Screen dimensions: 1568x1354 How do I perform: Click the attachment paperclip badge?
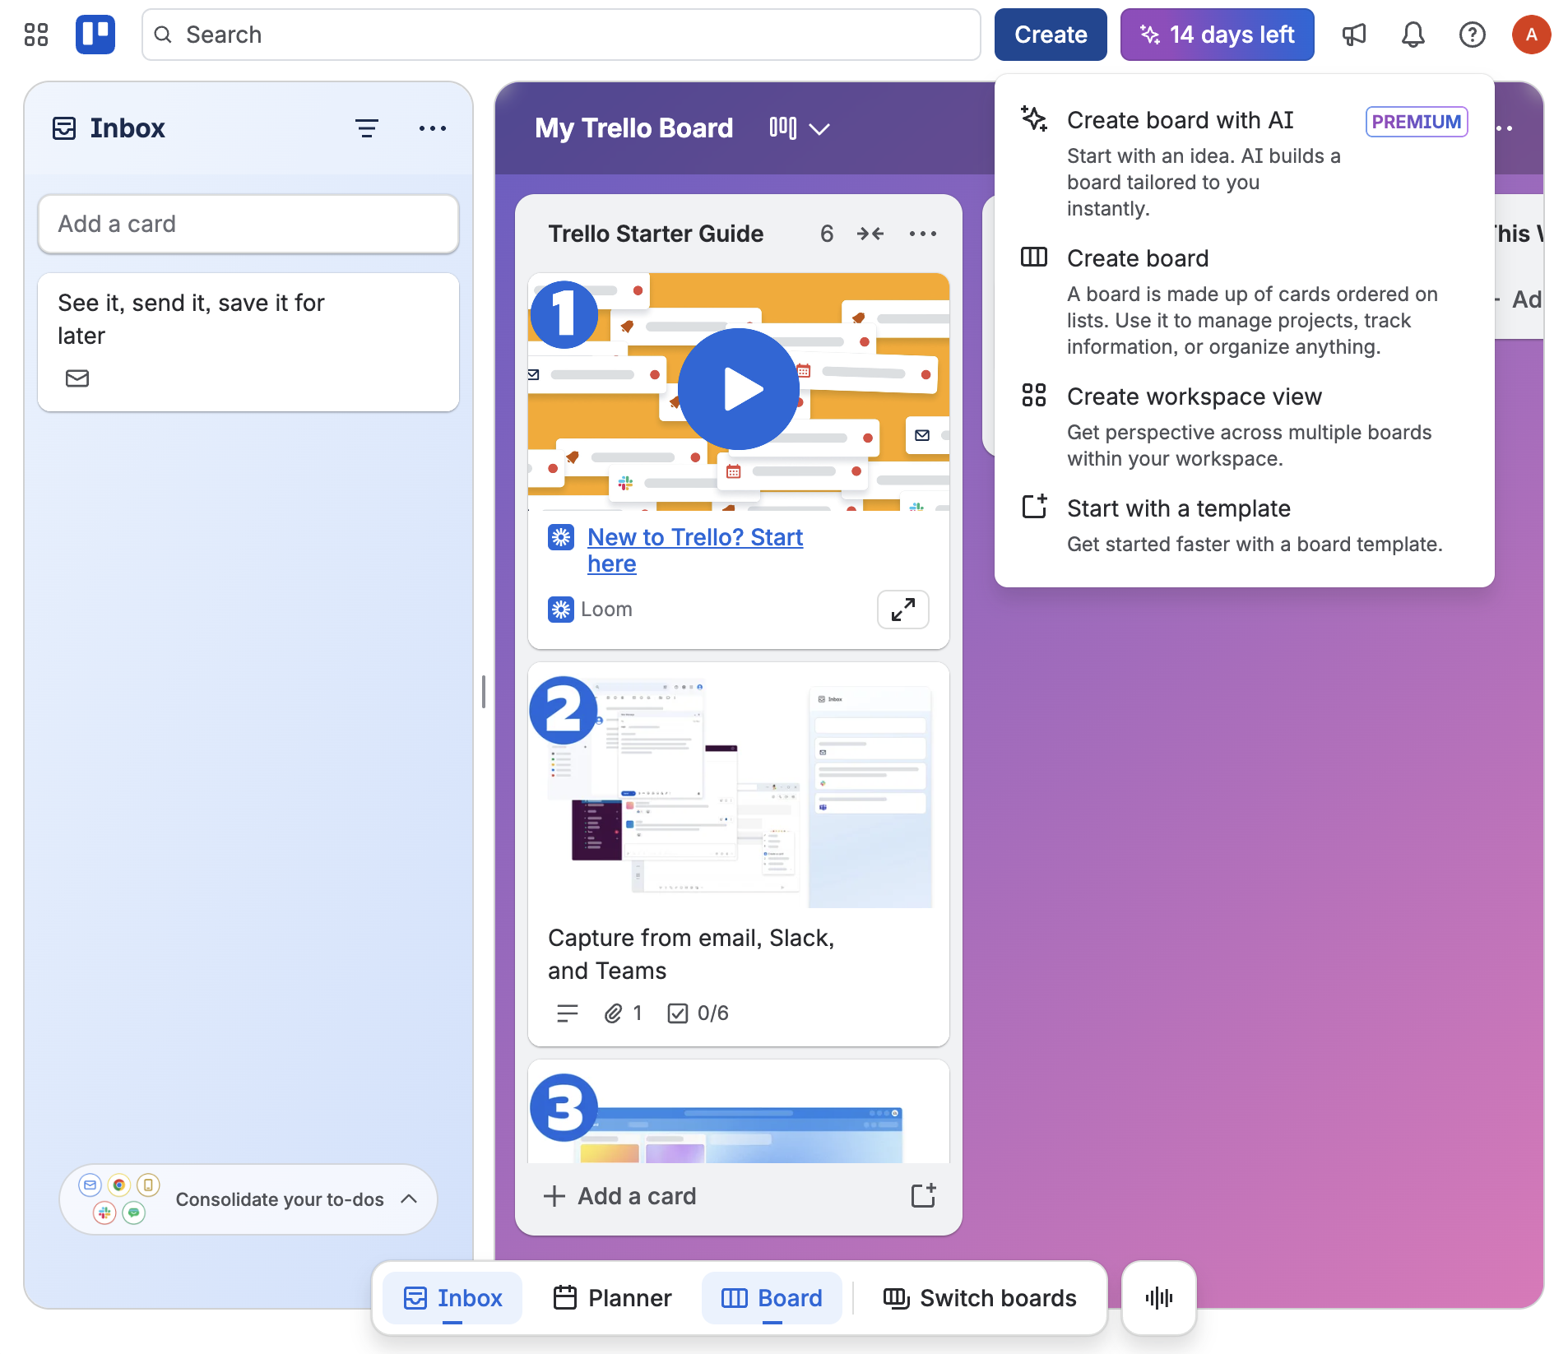[x=624, y=1013]
